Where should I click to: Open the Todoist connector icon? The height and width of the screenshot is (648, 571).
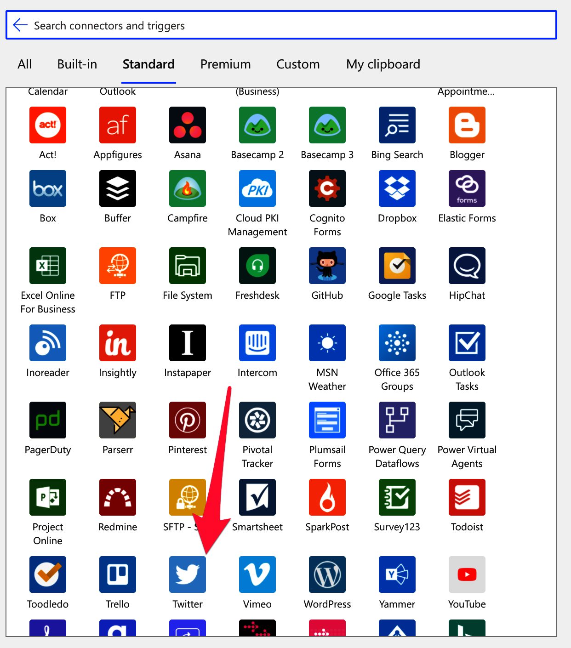point(467,497)
